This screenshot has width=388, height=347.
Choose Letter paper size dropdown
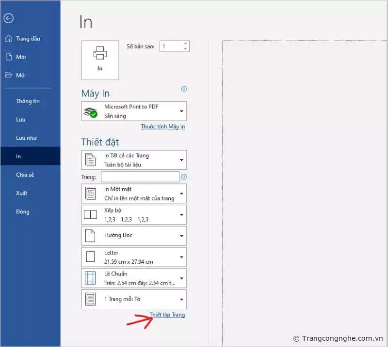pyautogui.click(x=134, y=257)
